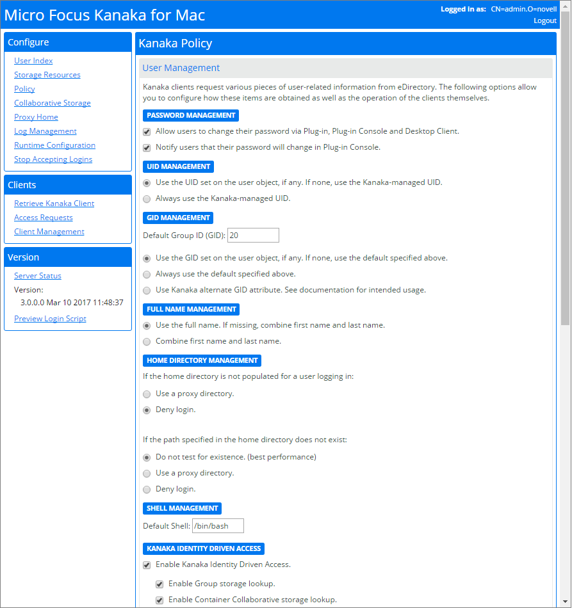
Task: Toggle allow users to change password checkbox
Action: point(147,132)
